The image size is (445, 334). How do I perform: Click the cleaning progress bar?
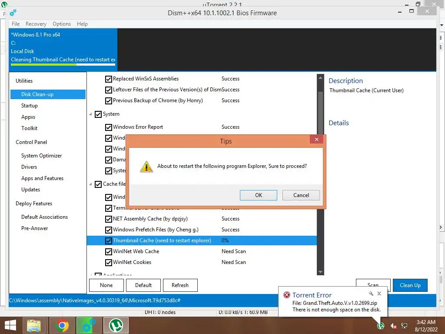coord(63,64)
